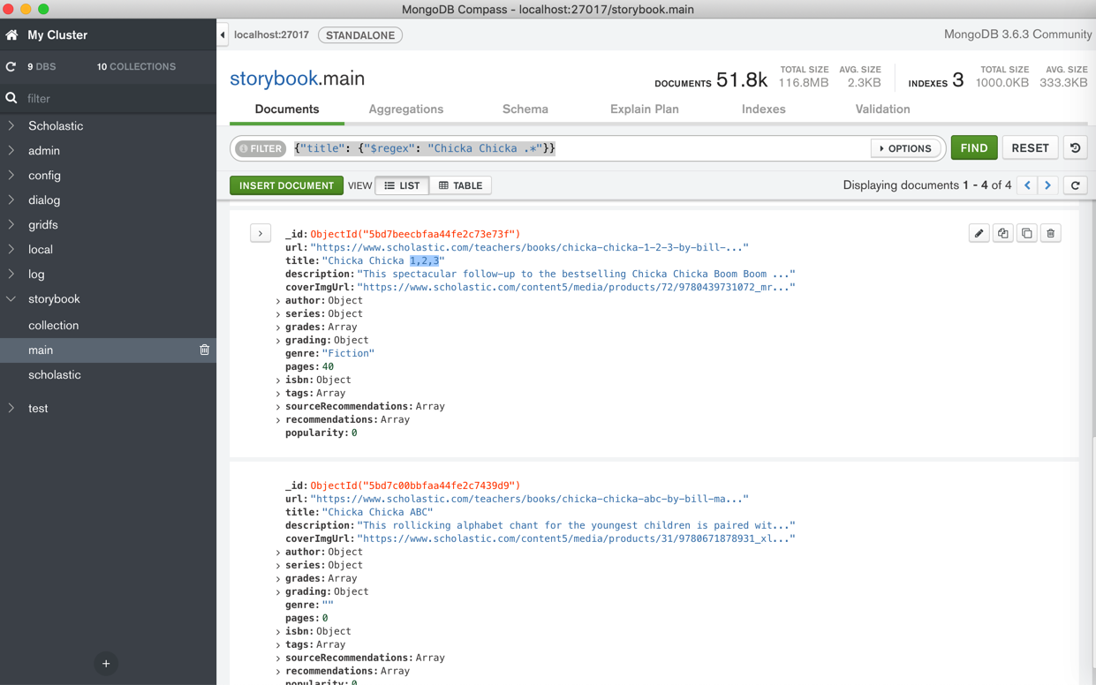Image resolution: width=1096 pixels, height=685 pixels.
Task: Click the FILTER label button
Action: tap(261, 148)
